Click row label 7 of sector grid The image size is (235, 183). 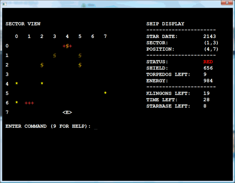pos(7,112)
